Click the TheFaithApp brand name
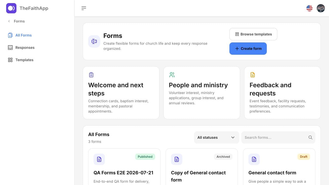Image resolution: width=329 pixels, height=185 pixels. pyautogui.click(x=34, y=8)
